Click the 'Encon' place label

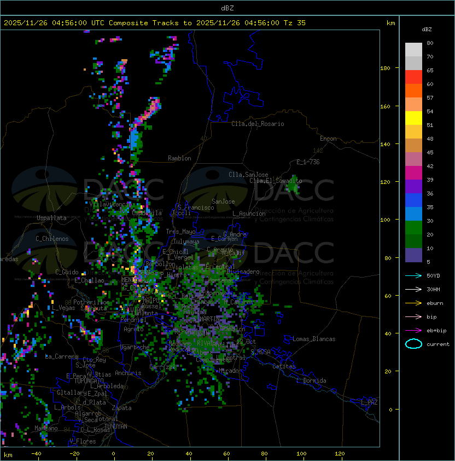click(x=328, y=139)
